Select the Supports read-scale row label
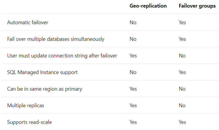Image resolution: width=219 pixels, height=130 pixels. tap(29, 122)
